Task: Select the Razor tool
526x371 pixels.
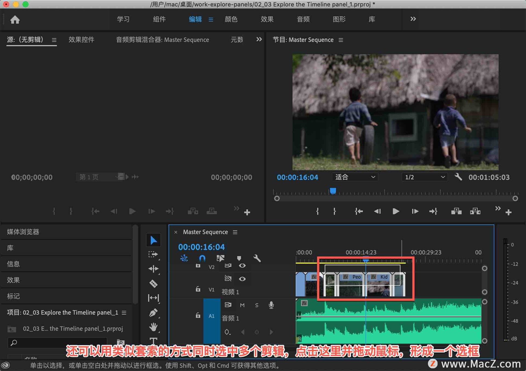Action: (x=153, y=283)
